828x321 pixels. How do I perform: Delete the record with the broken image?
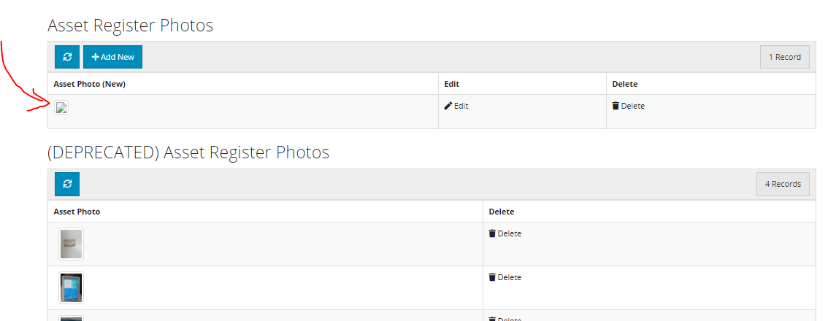click(x=629, y=106)
